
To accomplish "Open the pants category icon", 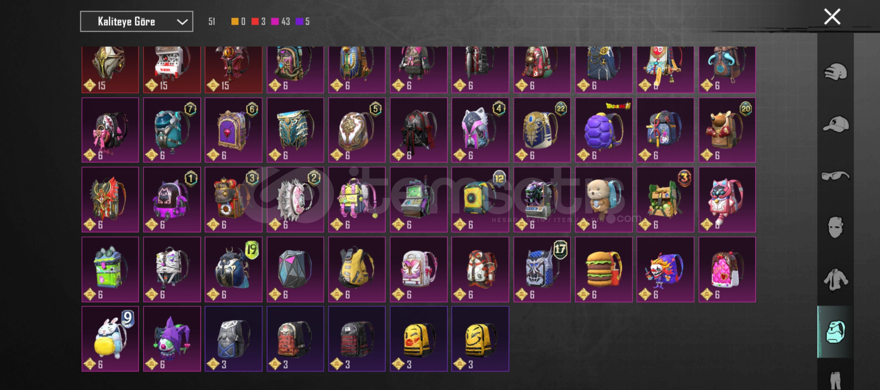I will click(x=835, y=380).
